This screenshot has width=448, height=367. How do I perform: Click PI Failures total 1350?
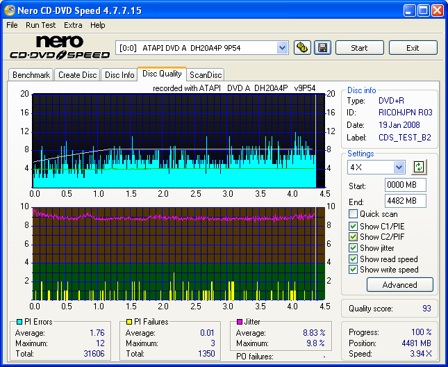pyautogui.click(x=206, y=354)
